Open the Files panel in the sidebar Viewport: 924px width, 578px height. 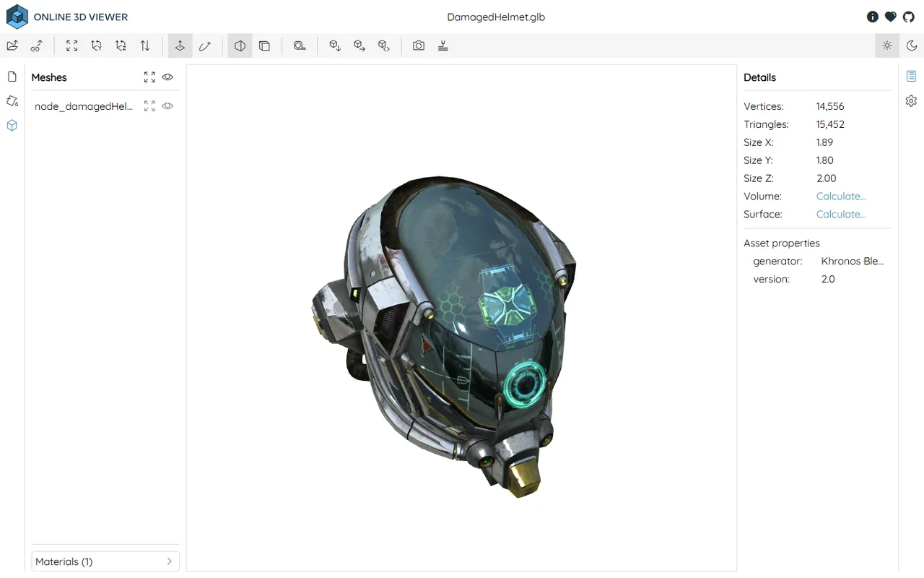pos(12,77)
